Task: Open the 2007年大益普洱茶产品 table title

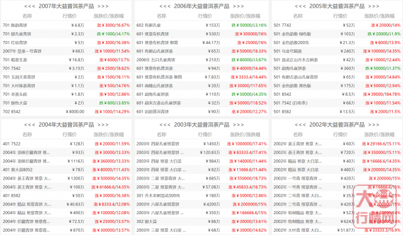Action: [x=66, y=6]
